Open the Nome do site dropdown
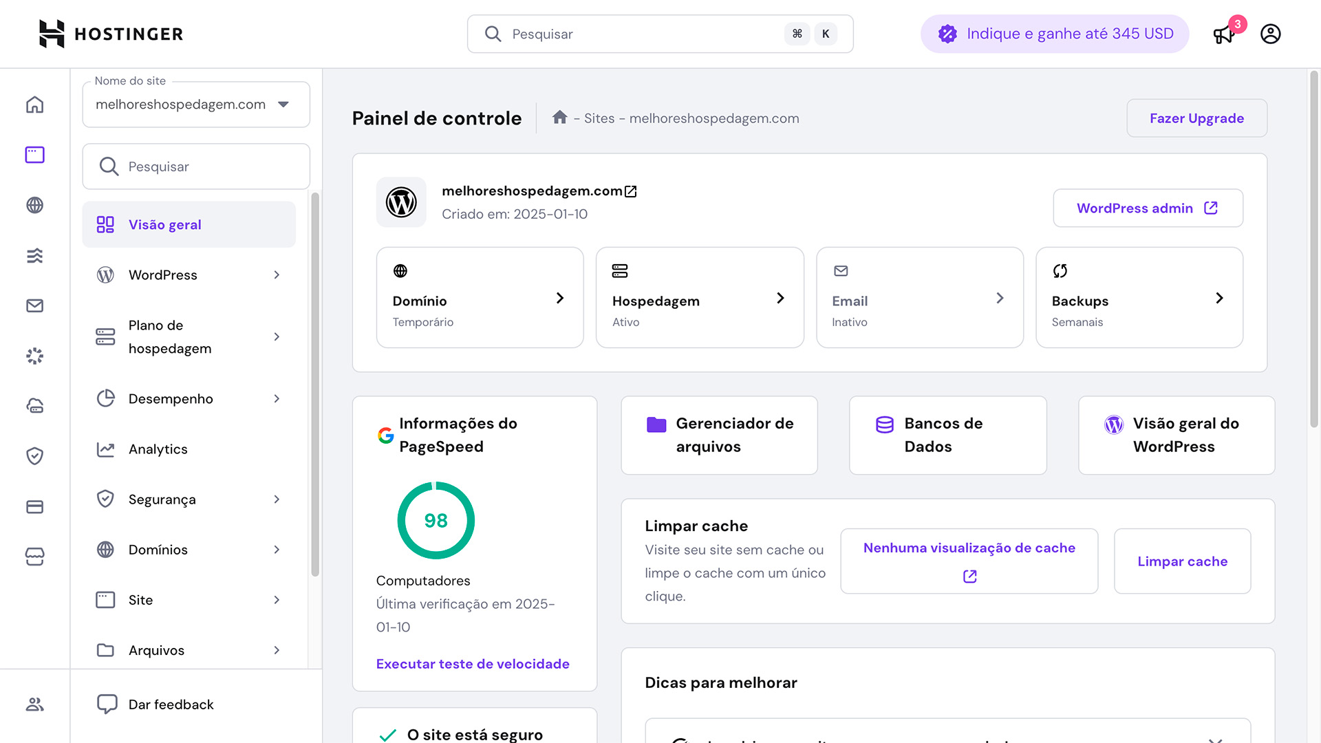Viewport: 1321px width, 743px height. point(196,105)
